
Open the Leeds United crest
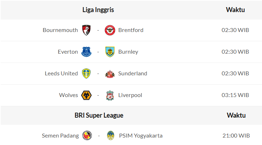point(86,74)
